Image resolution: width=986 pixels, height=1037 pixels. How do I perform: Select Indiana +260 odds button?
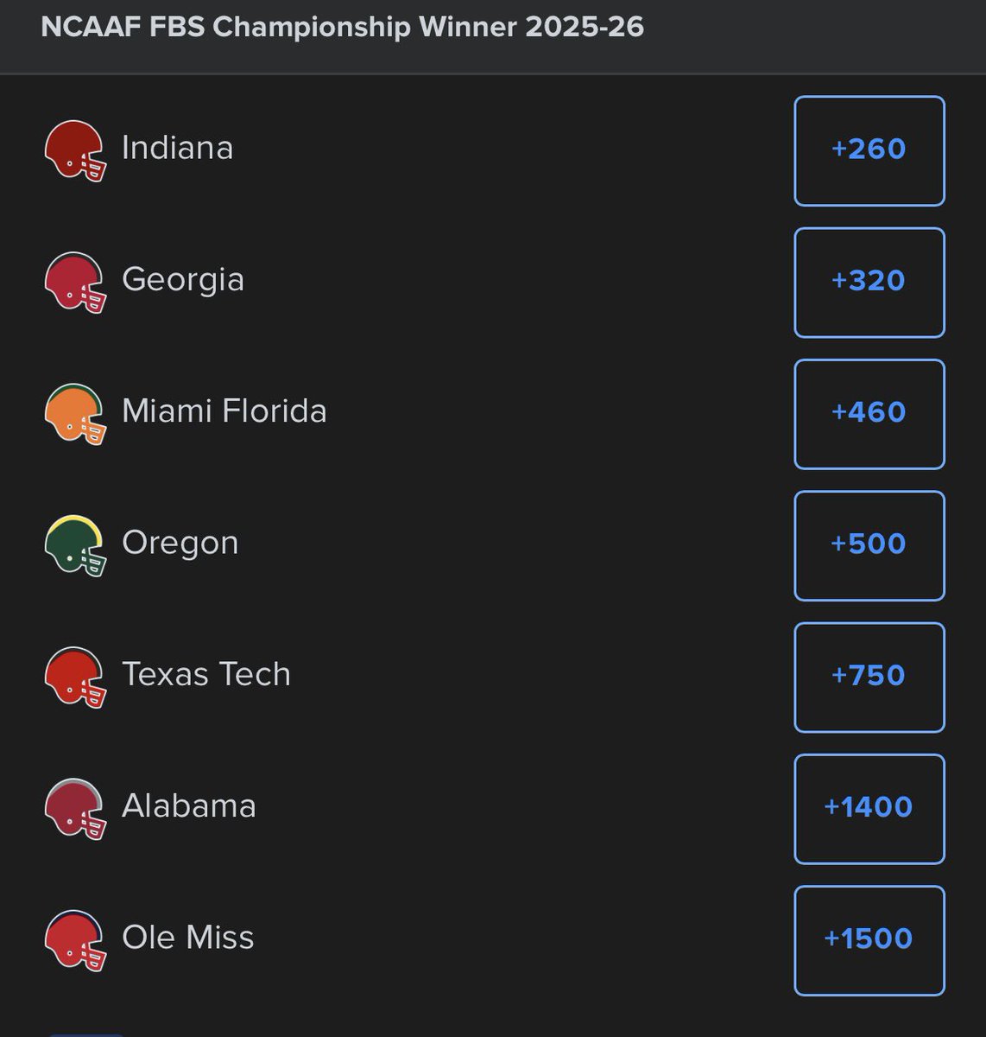869,150
